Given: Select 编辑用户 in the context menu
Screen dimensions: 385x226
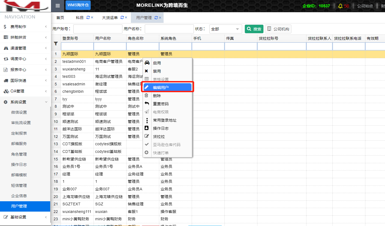Looking at the screenshot, I should pos(161,88).
